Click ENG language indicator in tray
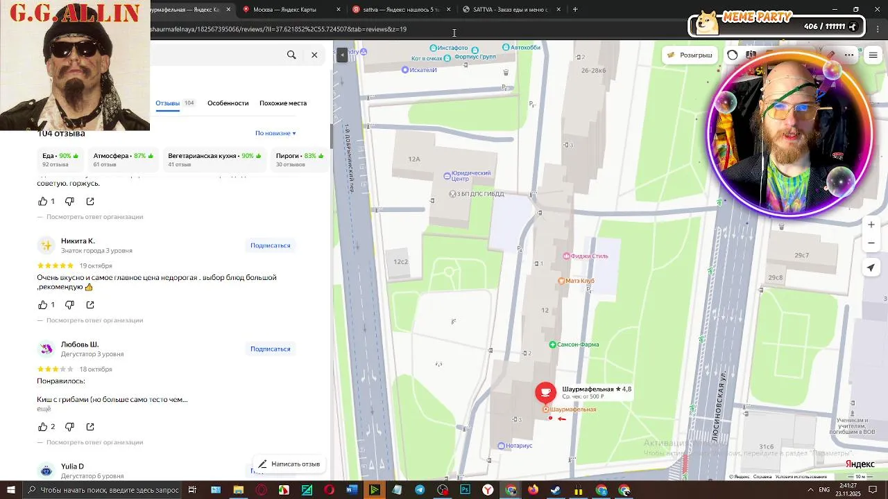The height and width of the screenshot is (499, 888). (x=824, y=490)
